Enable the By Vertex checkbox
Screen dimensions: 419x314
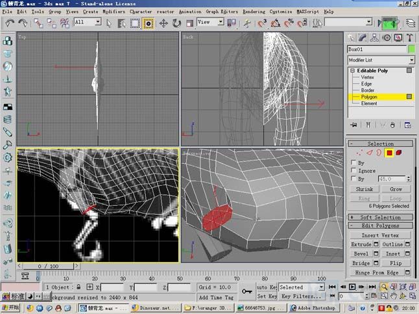pyautogui.click(x=353, y=163)
